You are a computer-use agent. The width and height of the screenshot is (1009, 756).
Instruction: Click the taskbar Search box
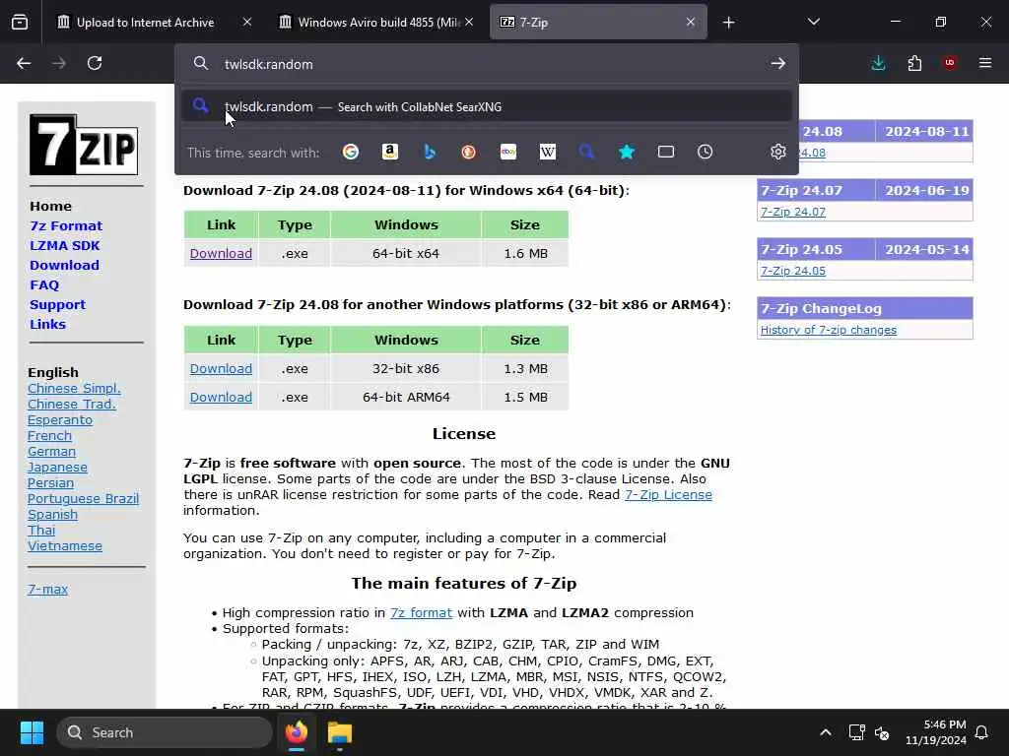[x=165, y=732]
